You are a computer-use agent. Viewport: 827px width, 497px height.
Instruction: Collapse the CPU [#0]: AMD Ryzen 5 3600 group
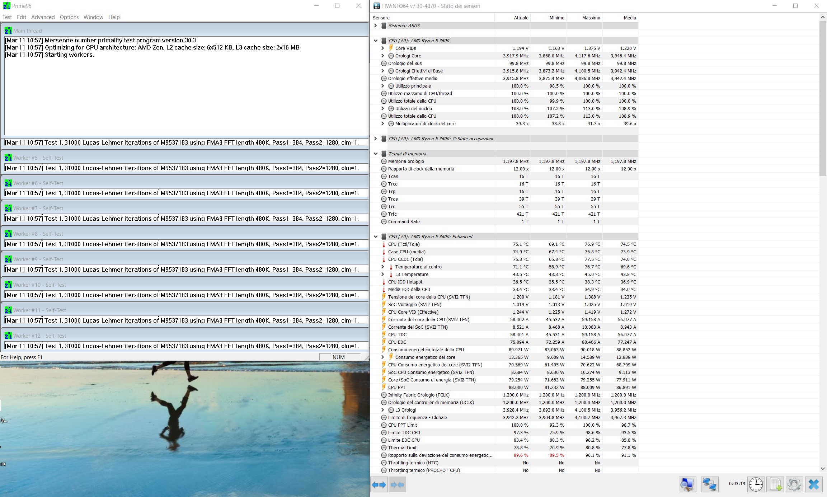(x=376, y=41)
